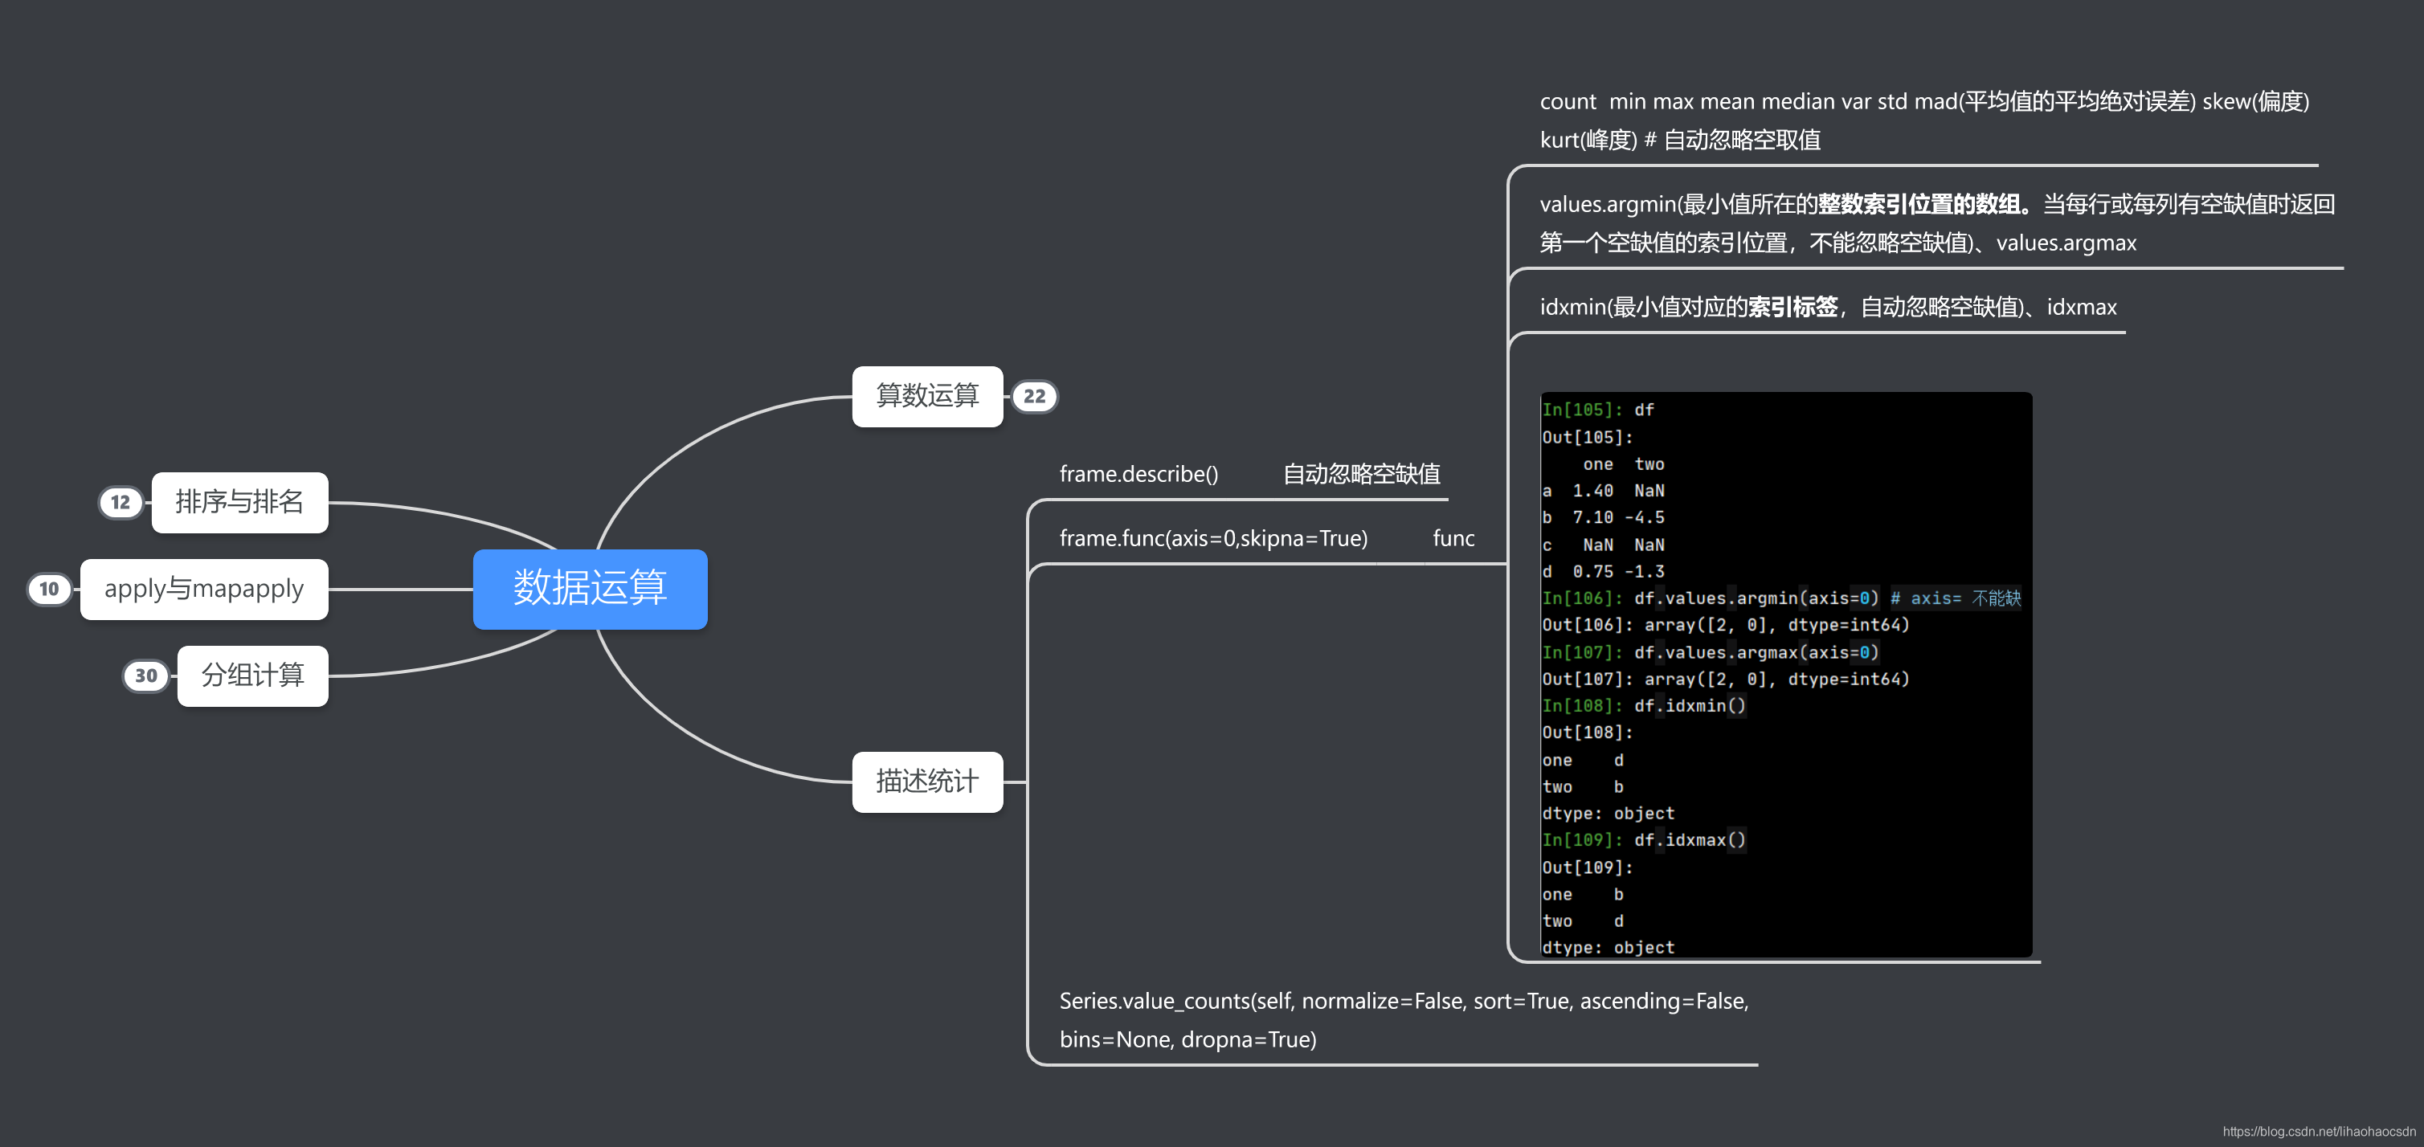Click the Series.value_counts topic text

[x=1404, y=1020]
